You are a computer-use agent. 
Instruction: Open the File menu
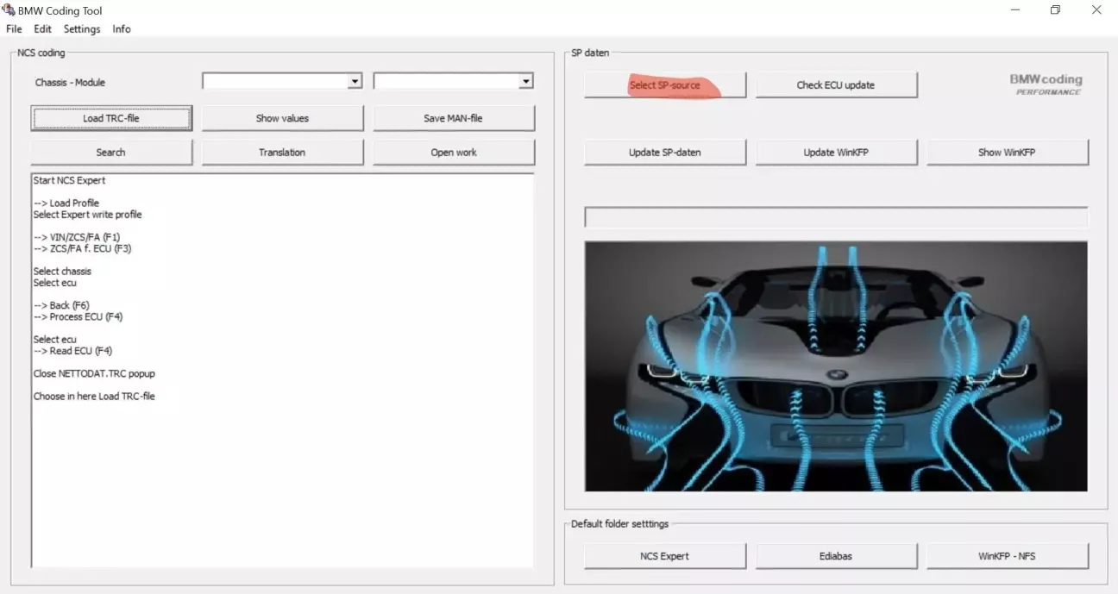pyautogui.click(x=14, y=29)
